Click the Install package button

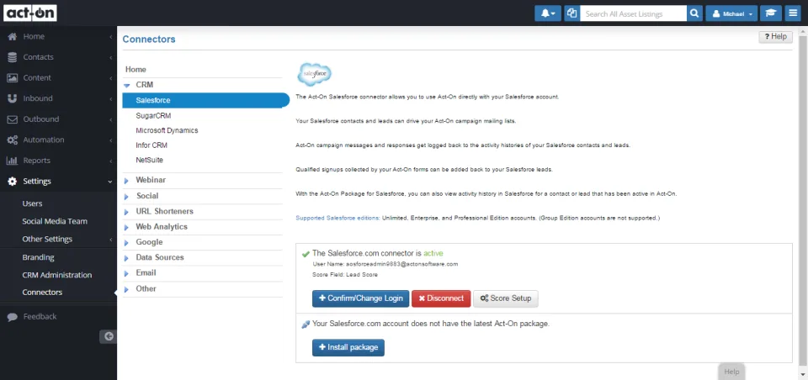[348, 347]
